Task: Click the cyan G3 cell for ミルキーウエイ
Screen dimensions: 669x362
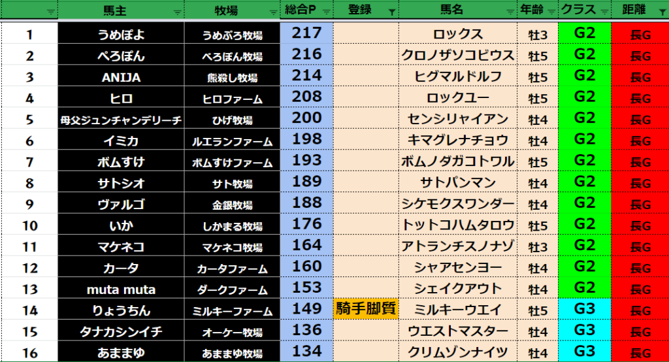Action: click(585, 308)
